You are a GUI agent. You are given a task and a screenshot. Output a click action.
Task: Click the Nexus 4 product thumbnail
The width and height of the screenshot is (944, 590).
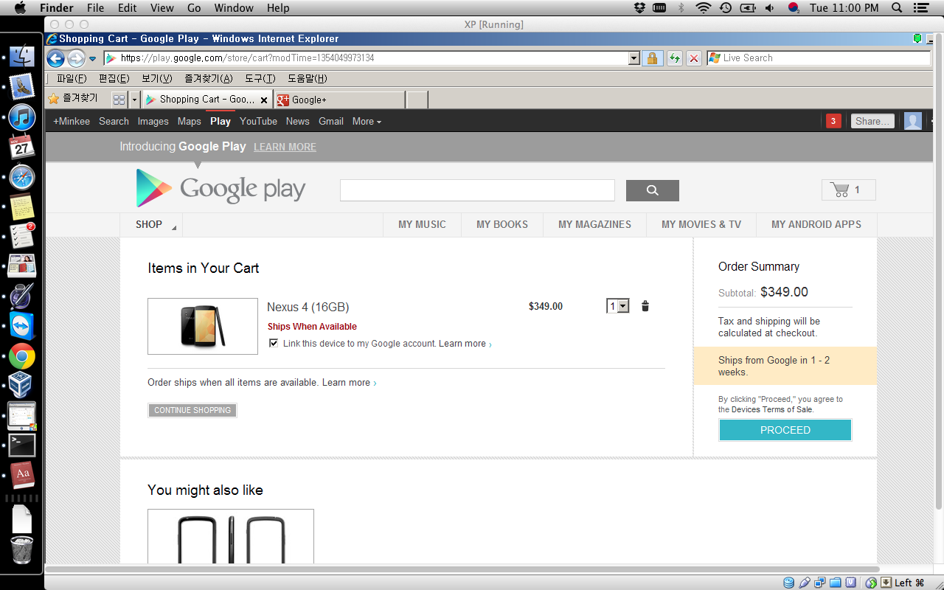pyautogui.click(x=203, y=326)
